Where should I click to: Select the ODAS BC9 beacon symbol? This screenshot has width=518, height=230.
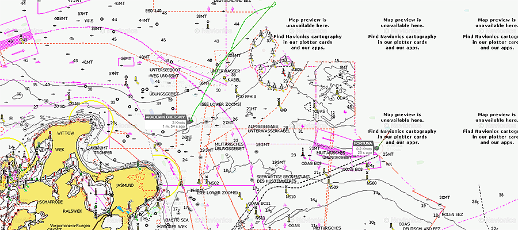coord(303,154)
